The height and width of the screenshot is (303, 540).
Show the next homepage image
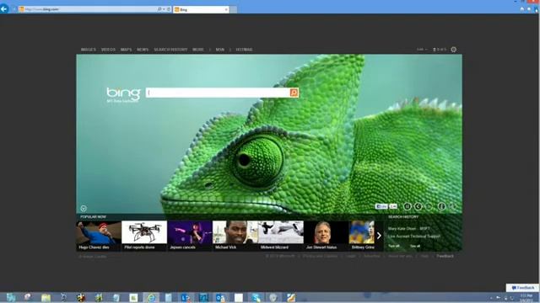(x=429, y=206)
